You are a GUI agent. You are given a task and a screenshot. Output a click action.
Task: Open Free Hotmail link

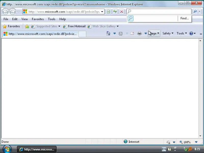74,26
